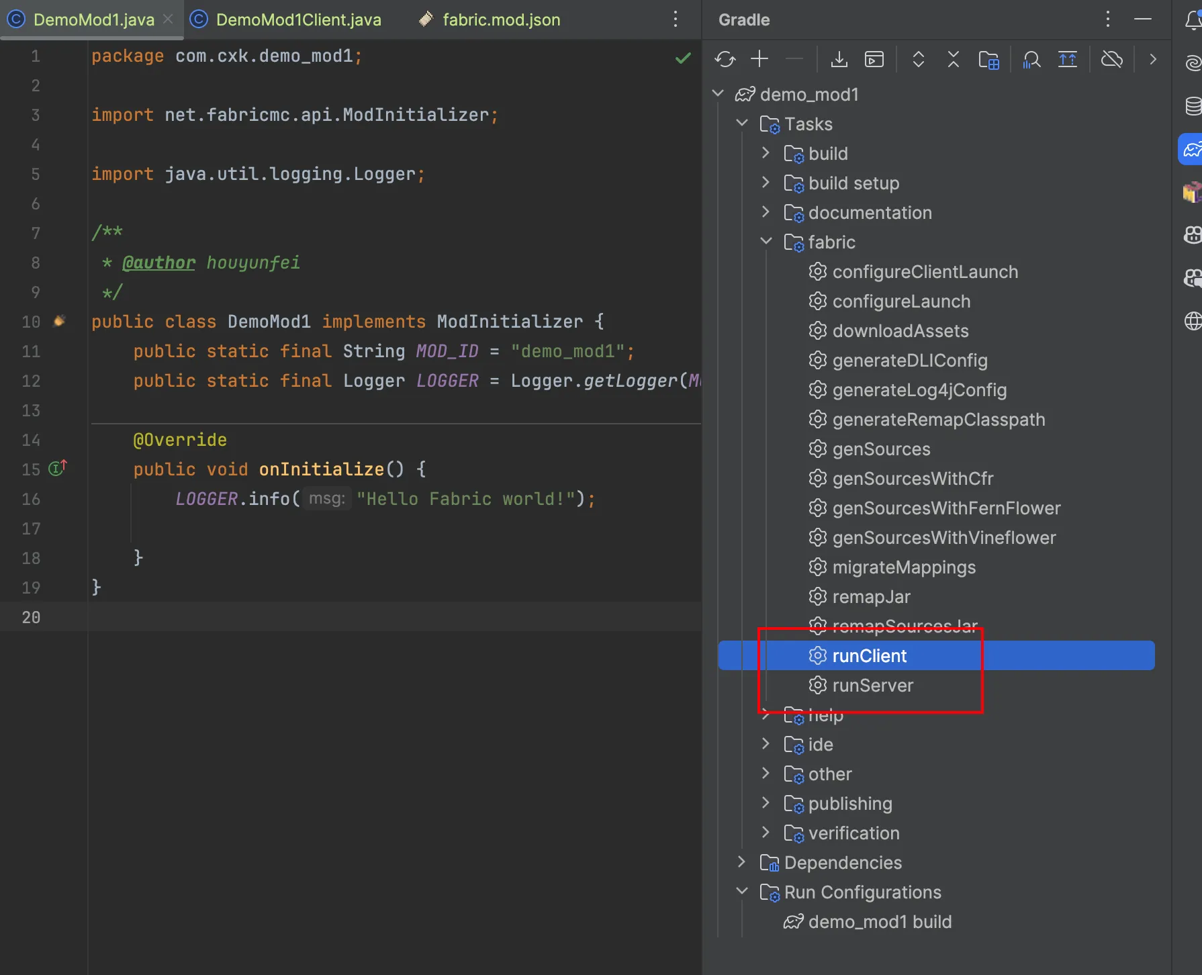Select the generateLog4jConfig task
The height and width of the screenshot is (975, 1202).
coord(919,390)
